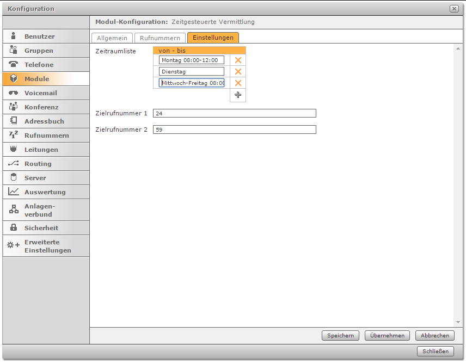This screenshot has height=363, width=466.
Task: Focus the Zielrufnummer 2 input field
Action: coord(234,130)
